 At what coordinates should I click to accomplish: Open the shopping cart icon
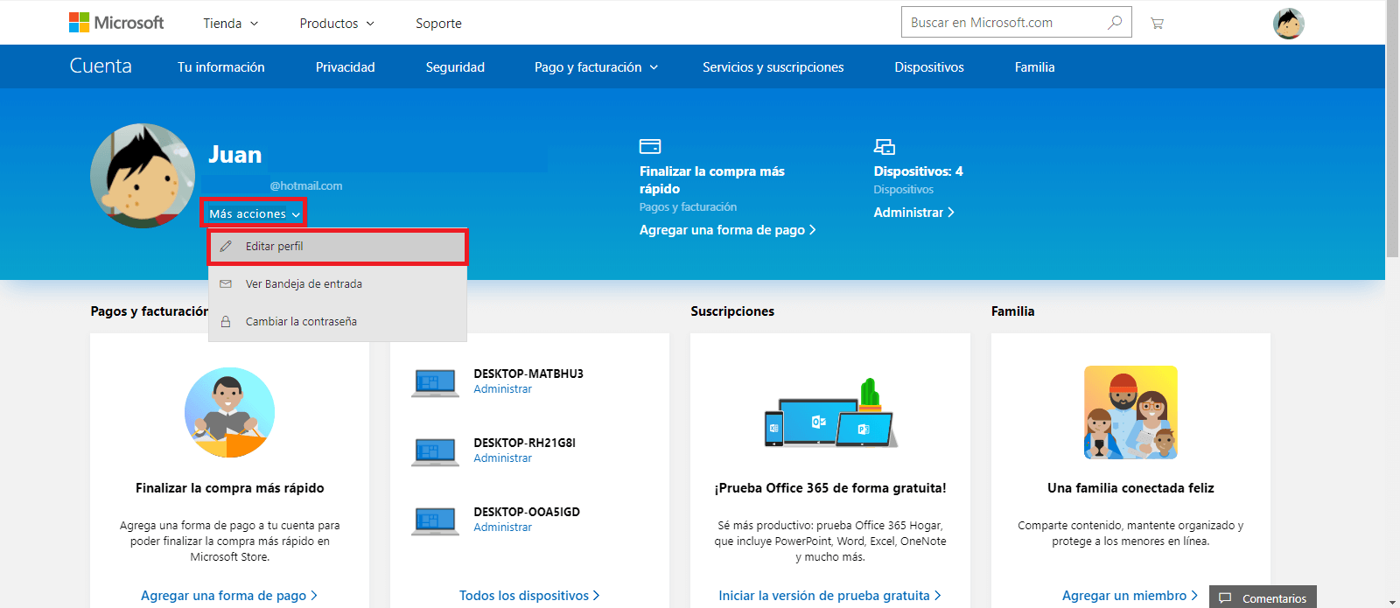click(1157, 24)
